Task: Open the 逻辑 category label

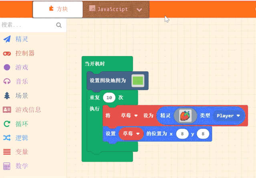Action: [x=22, y=138]
